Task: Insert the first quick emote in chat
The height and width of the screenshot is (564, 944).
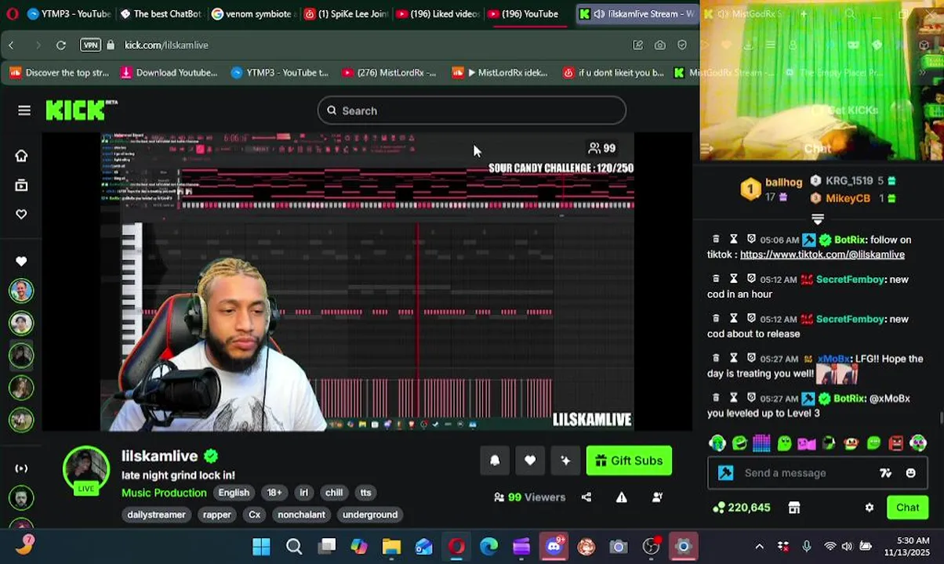Action: coord(717,443)
